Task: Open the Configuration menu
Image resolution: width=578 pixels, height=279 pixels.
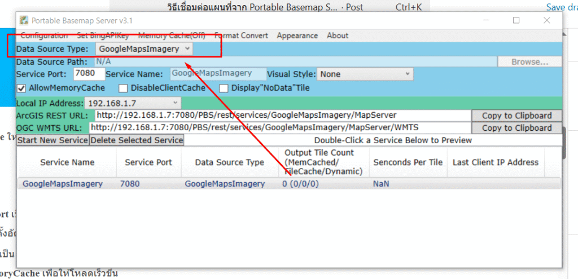Action: 44,36
